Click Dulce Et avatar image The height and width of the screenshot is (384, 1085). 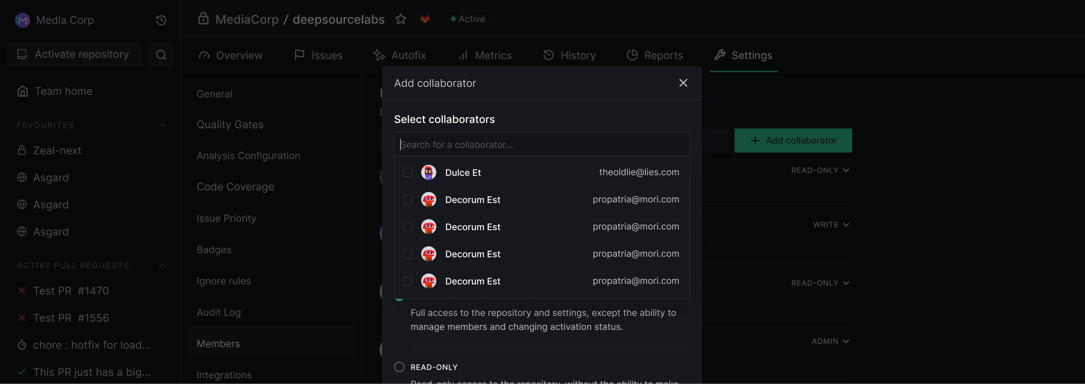(x=429, y=173)
